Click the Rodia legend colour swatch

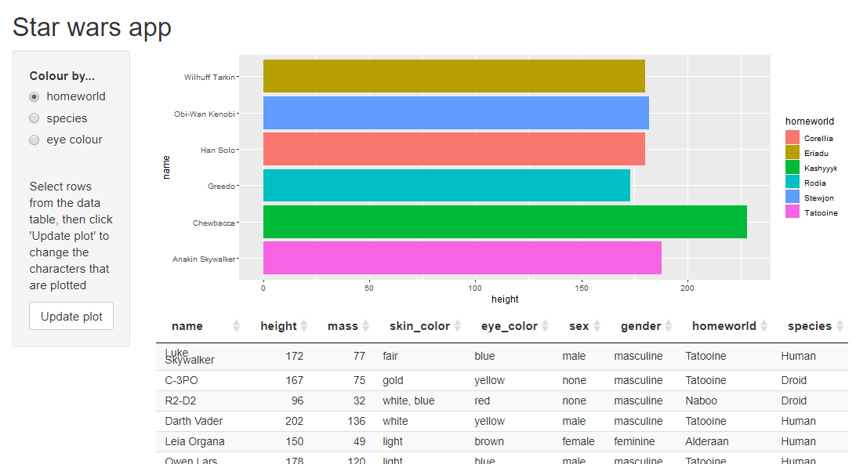tap(793, 182)
